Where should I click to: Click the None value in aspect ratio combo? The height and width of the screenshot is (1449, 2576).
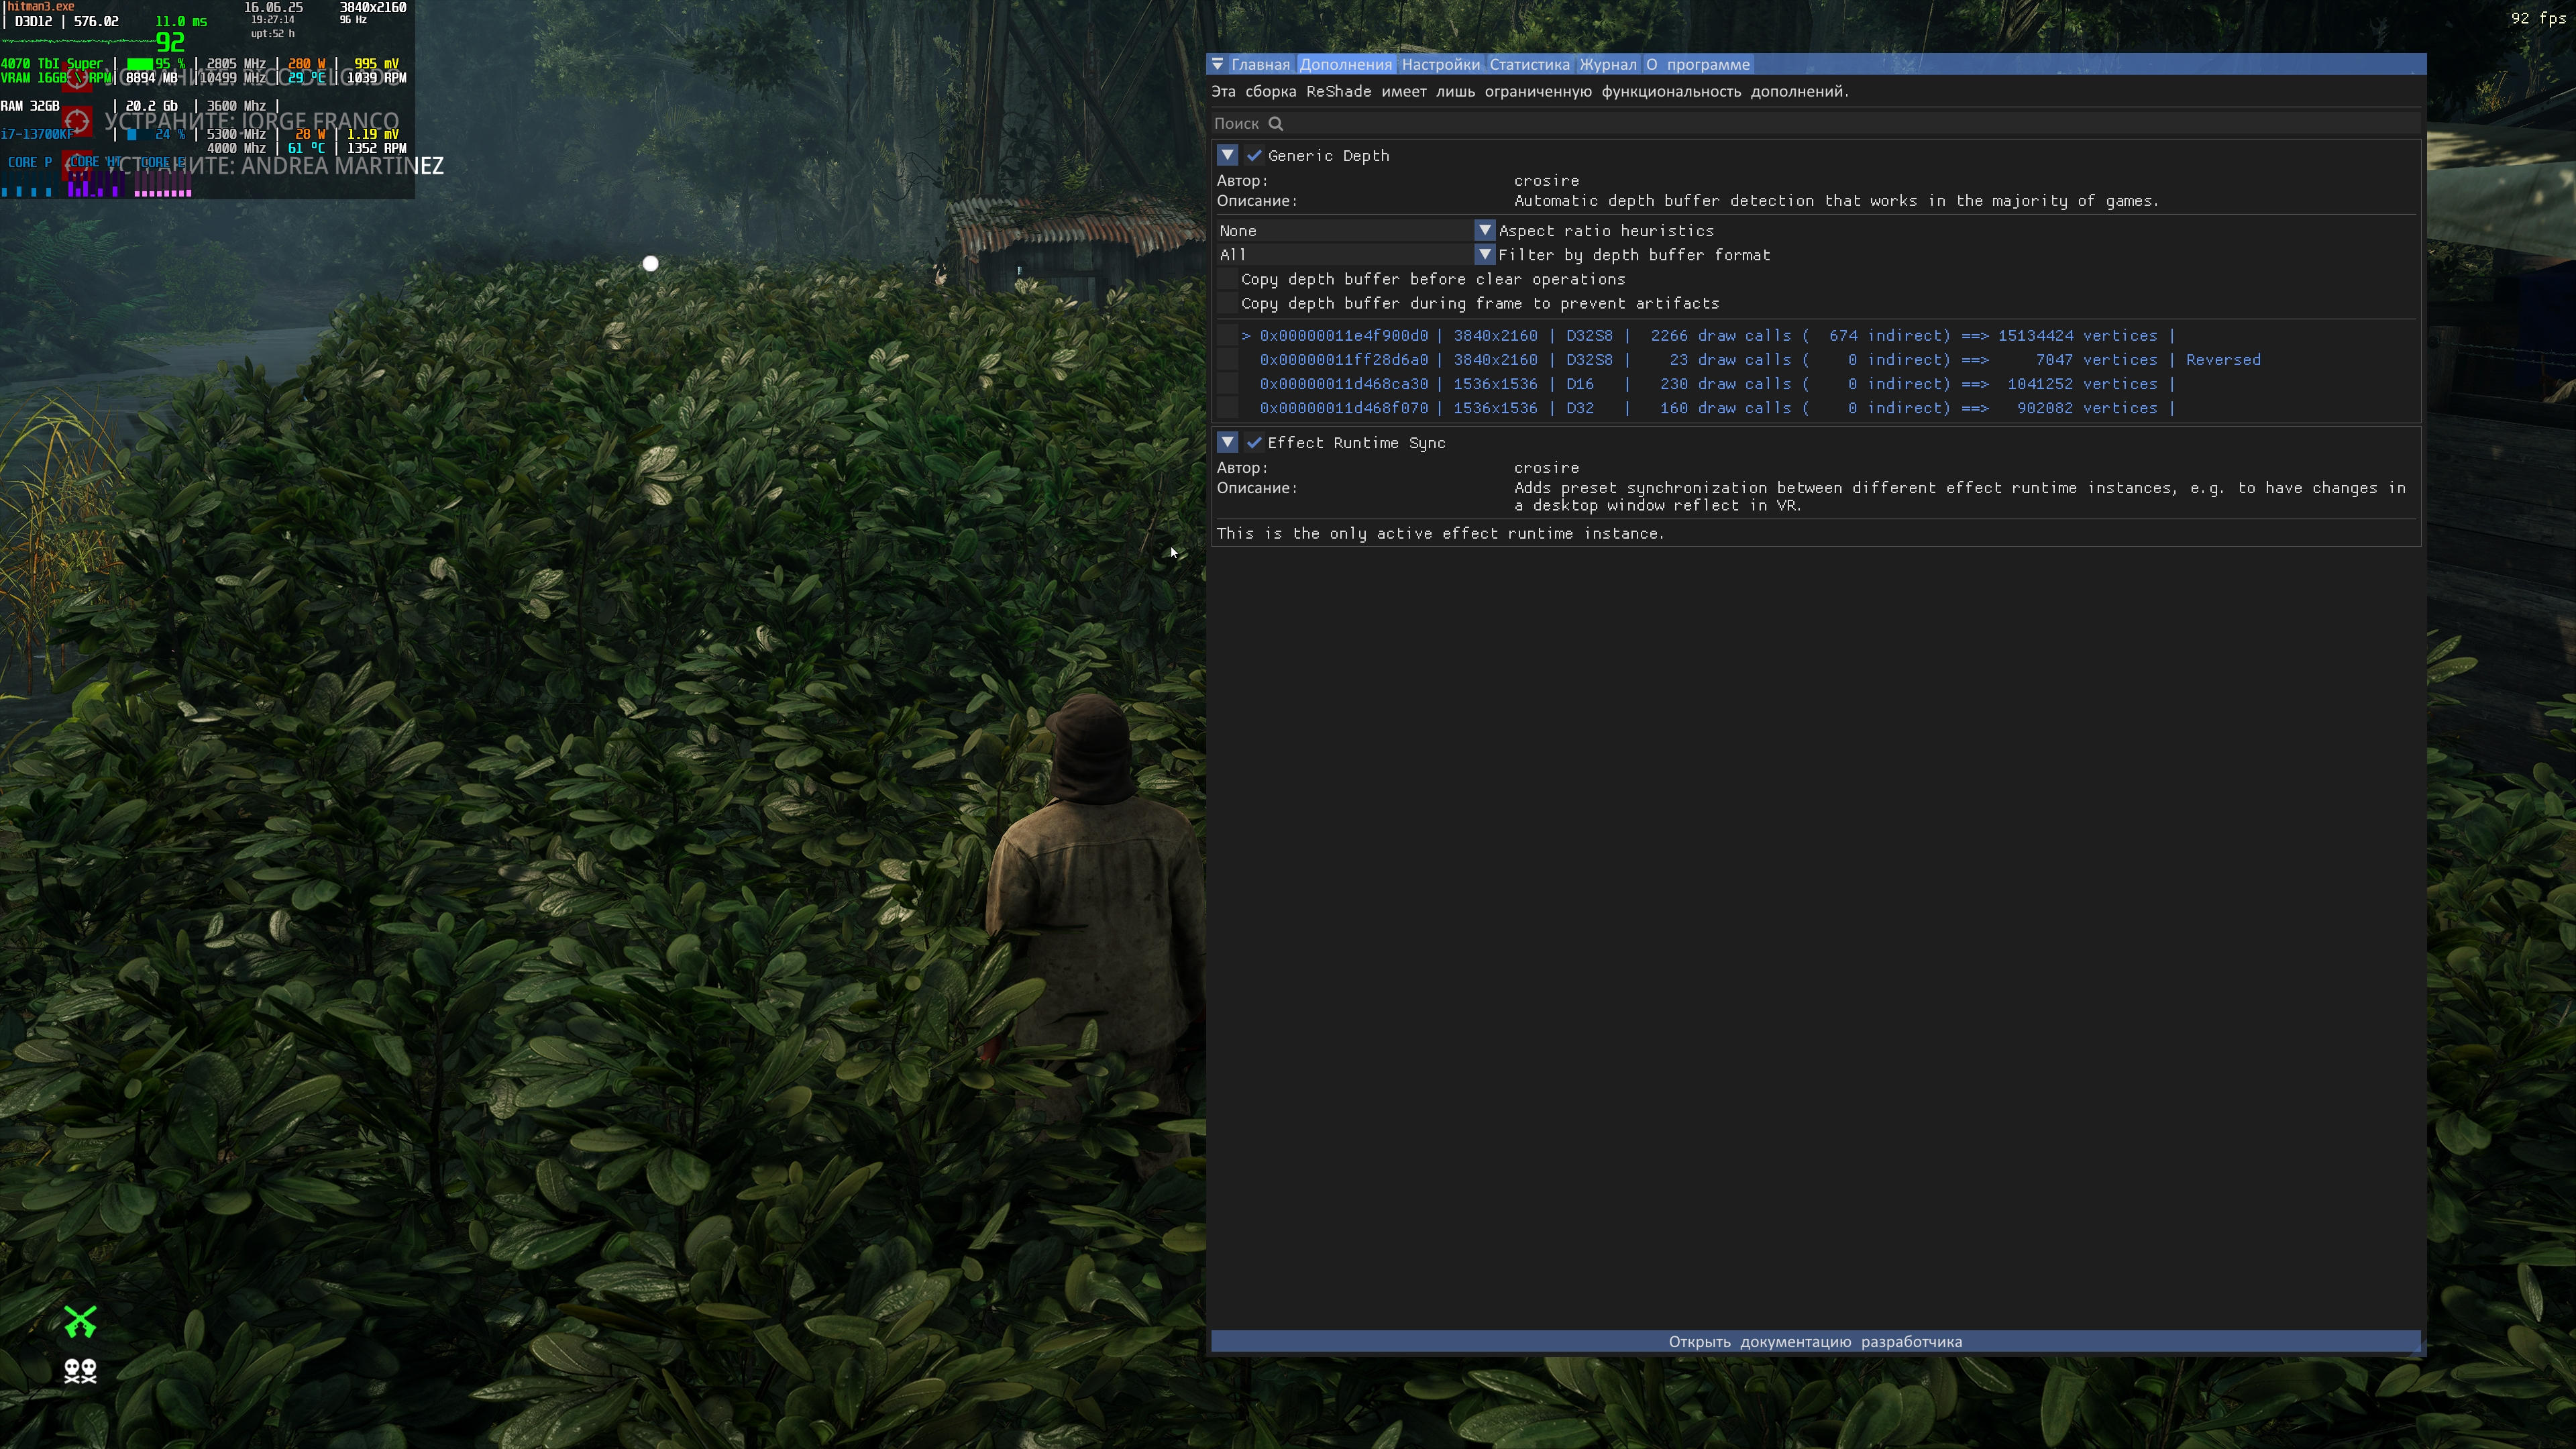(x=1238, y=230)
